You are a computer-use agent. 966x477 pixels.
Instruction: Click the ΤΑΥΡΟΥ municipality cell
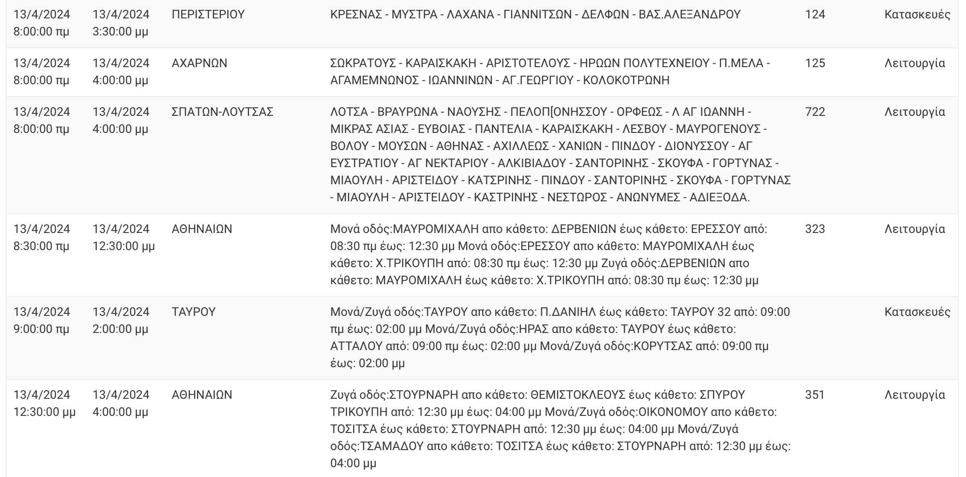click(193, 312)
